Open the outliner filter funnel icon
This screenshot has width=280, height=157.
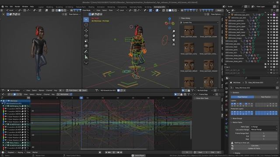click(272, 10)
